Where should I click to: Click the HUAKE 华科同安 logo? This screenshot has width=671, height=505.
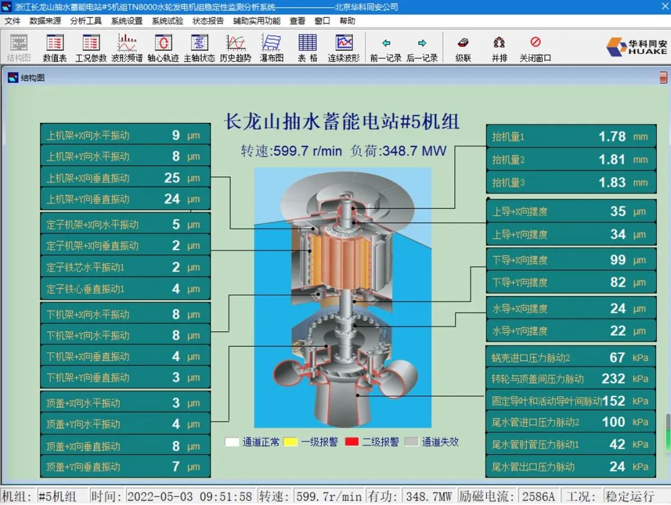636,47
